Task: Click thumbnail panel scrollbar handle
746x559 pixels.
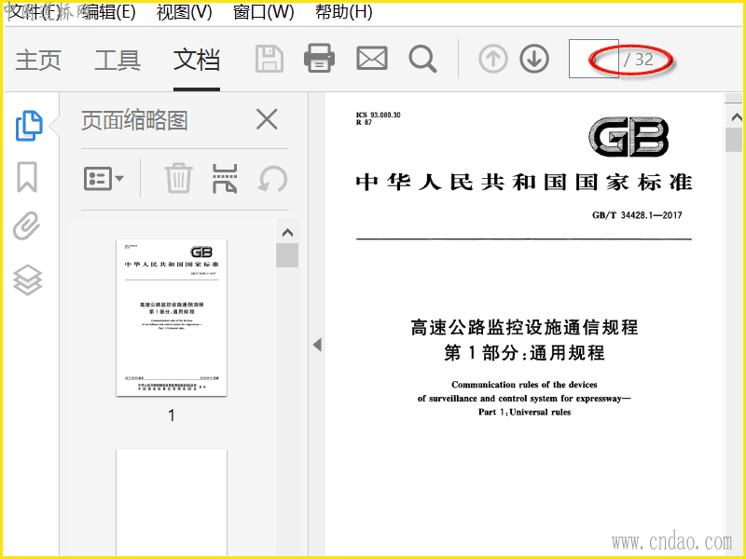Action: (x=287, y=255)
